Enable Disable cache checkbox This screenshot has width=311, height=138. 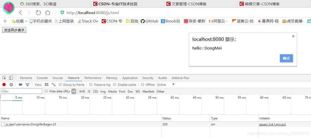pos(115,85)
